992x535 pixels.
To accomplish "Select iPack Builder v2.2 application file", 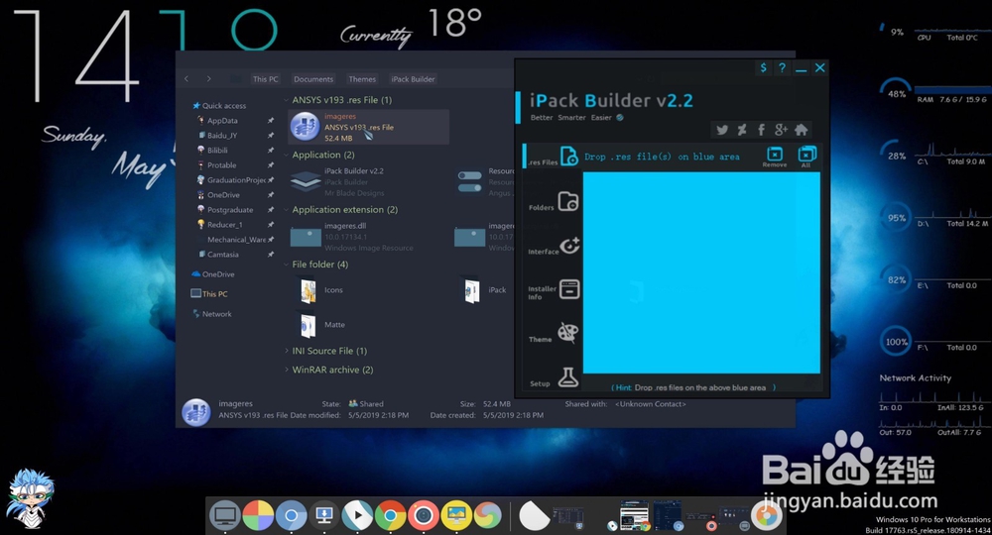I will (x=369, y=182).
